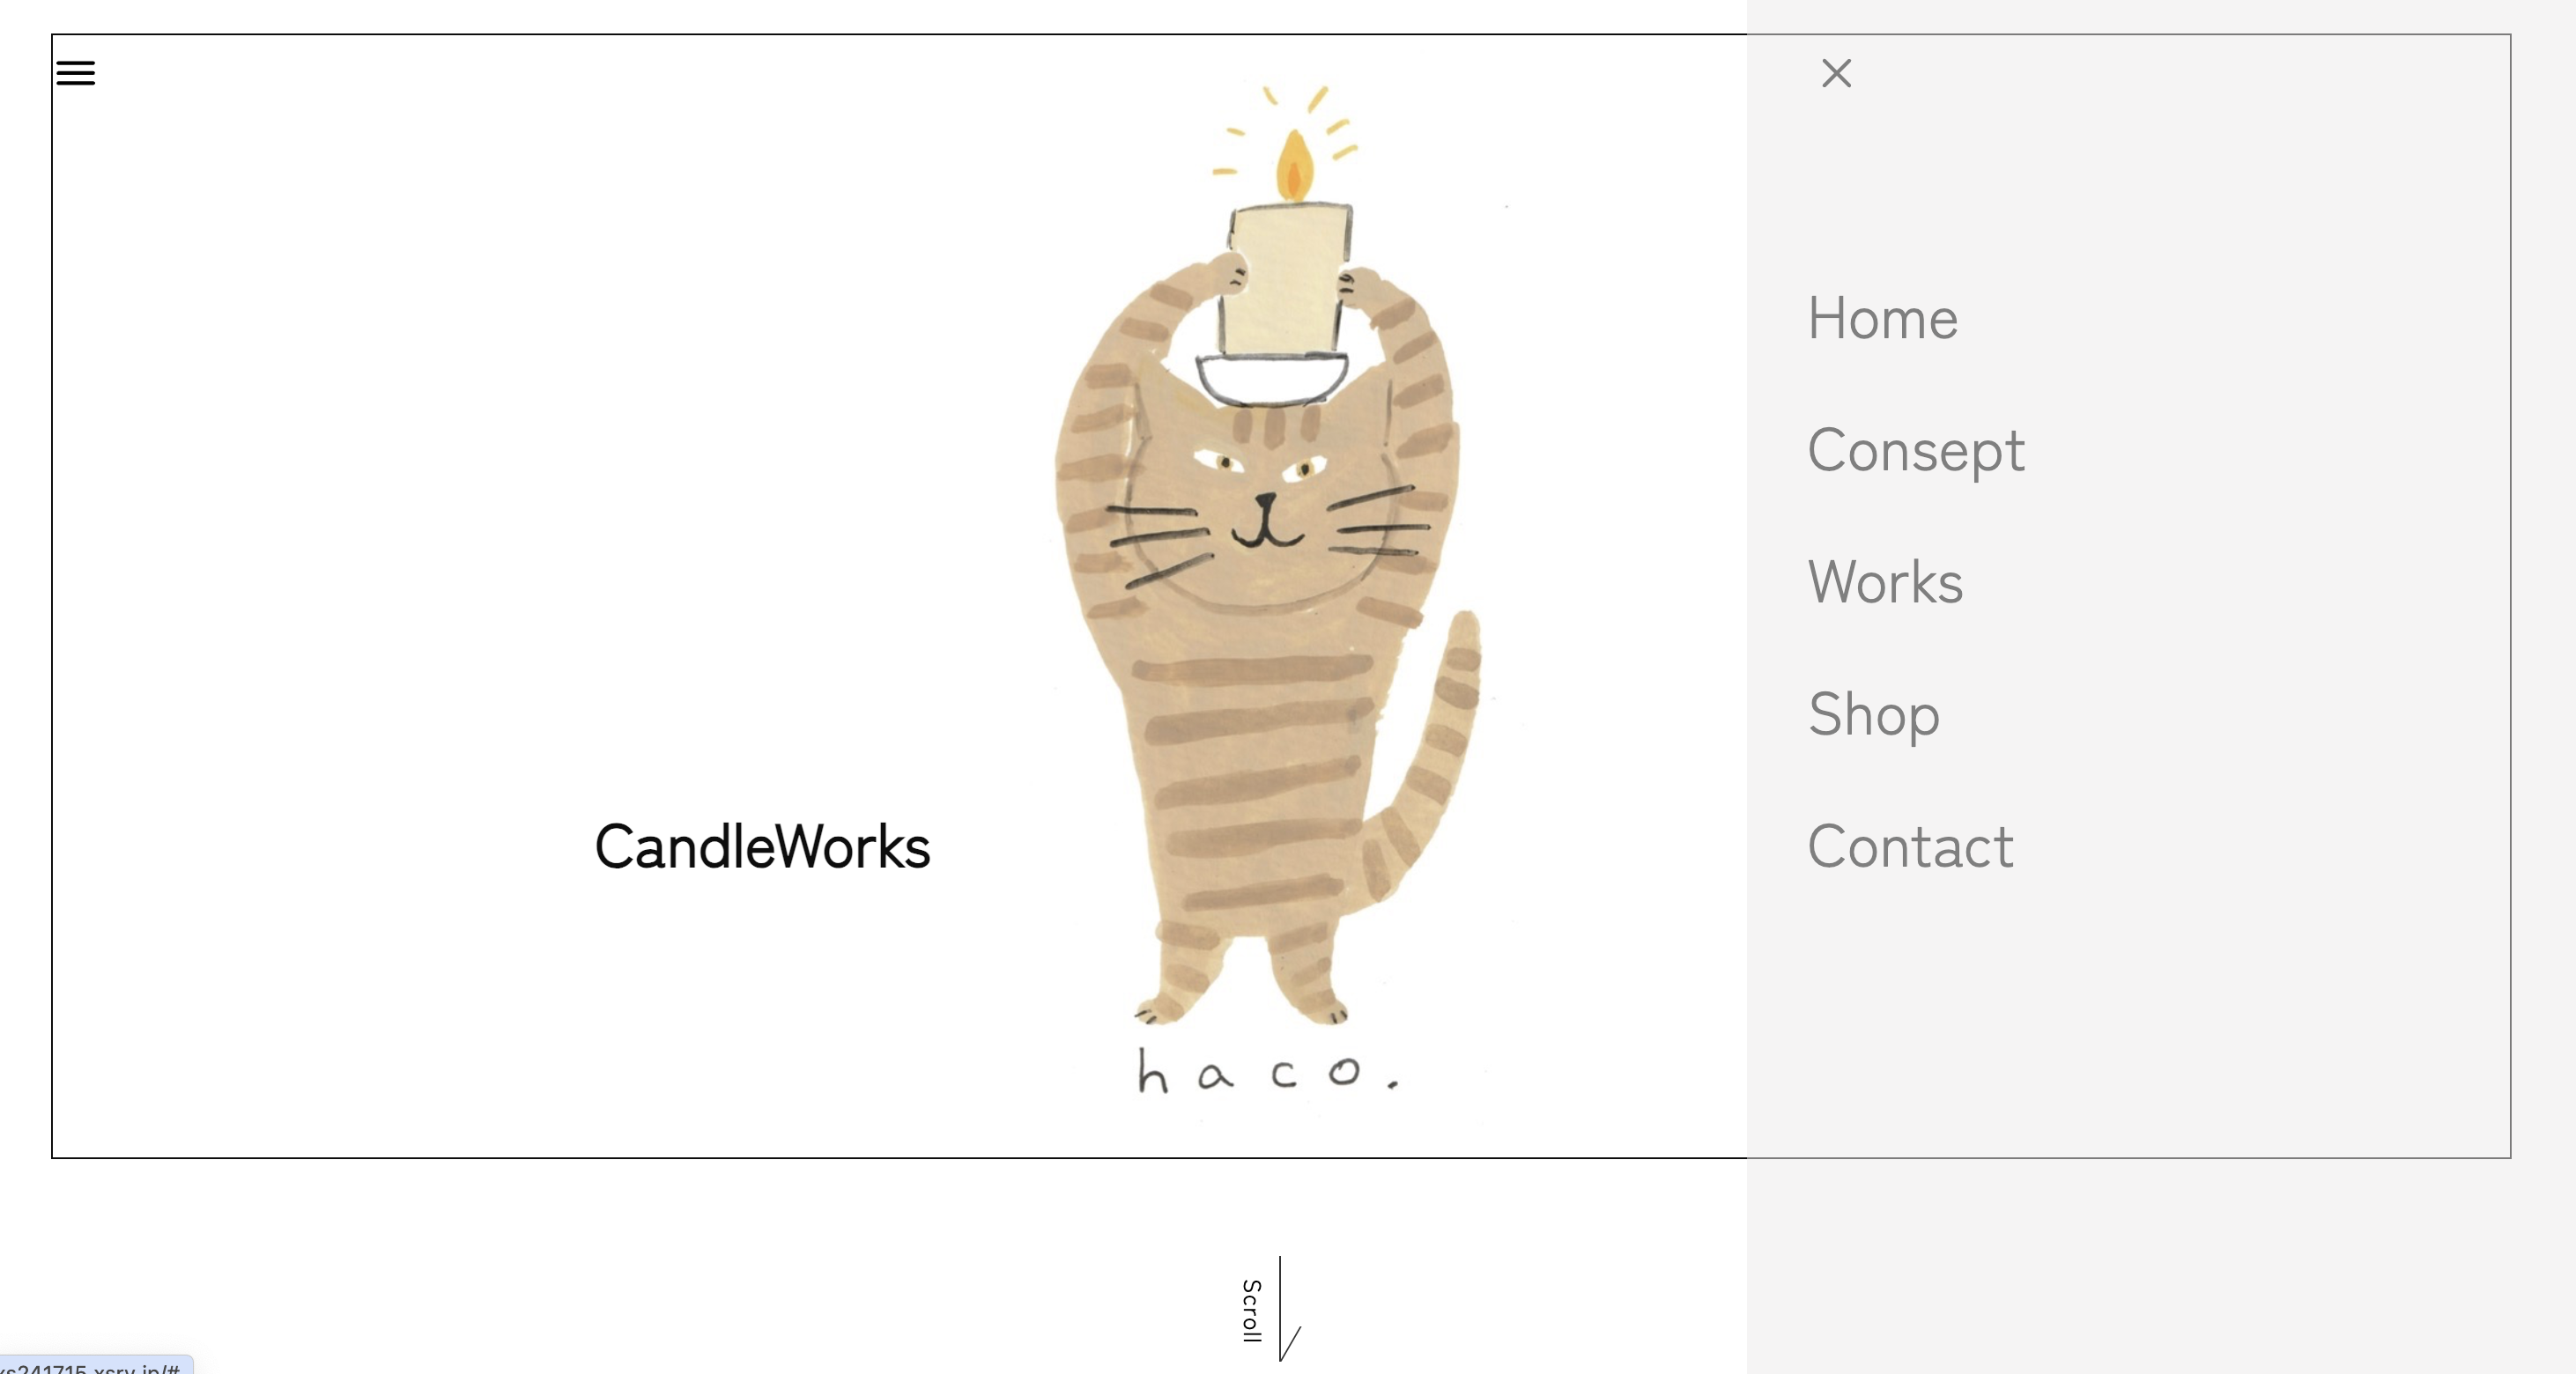Click the vertical Scroll label

[1251, 1310]
